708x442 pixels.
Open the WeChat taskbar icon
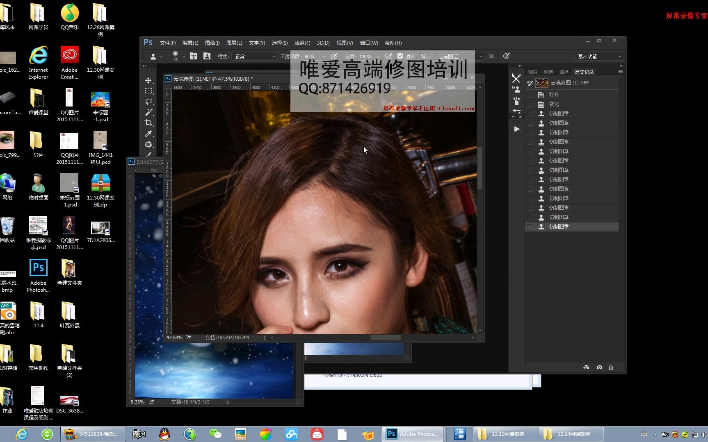215,434
